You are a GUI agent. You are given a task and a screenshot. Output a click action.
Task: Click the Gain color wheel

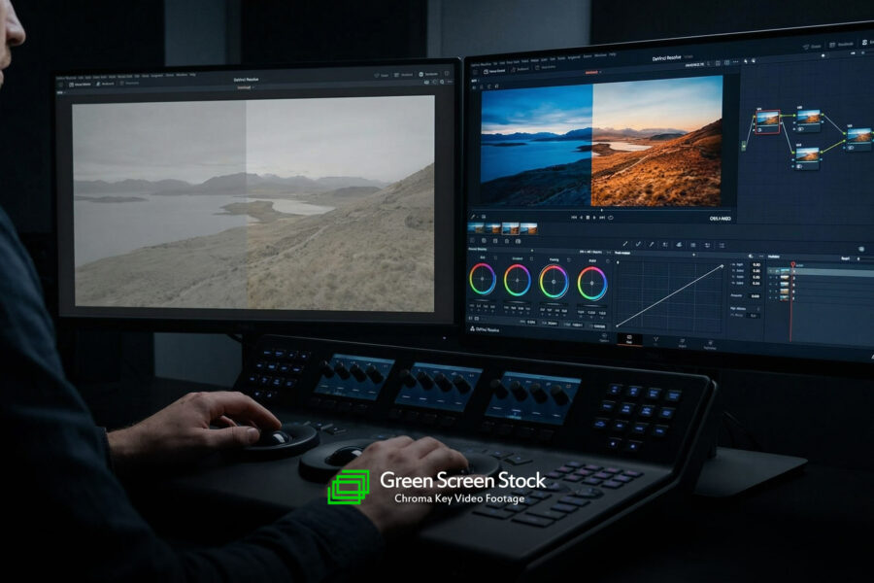tap(554, 282)
